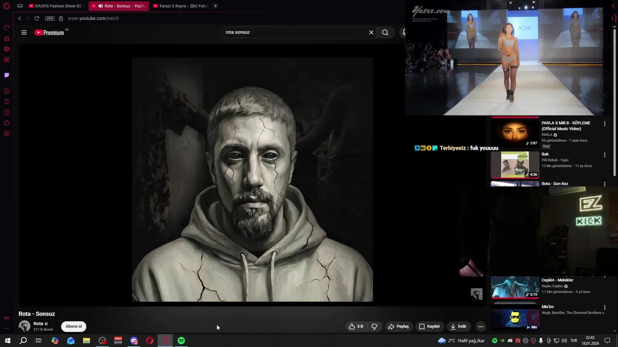Image resolution: width=618 pixels, height=347 pixels.
Task: Open the Windows notification center icon
Action: click(608, 341)
